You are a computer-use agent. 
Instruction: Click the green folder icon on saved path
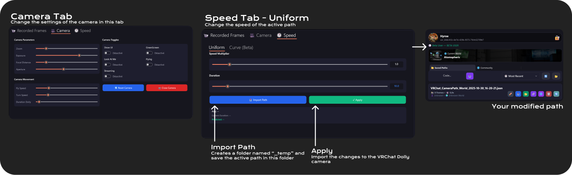click(526, 94)
